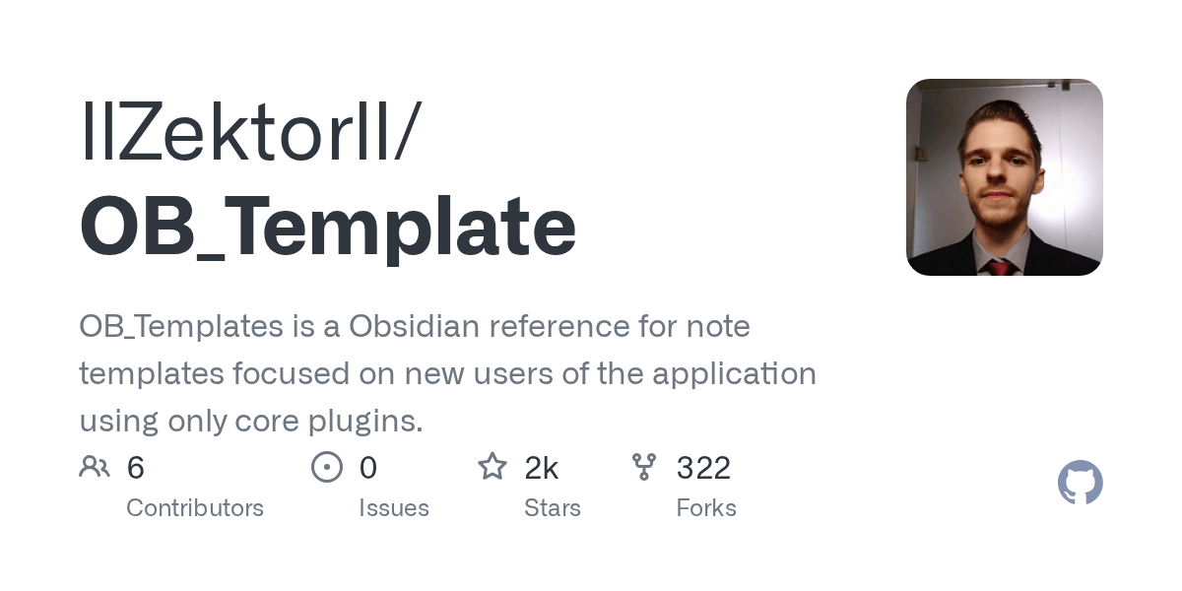Click the Forks label
This screenshot has height=591, width=1182.
pyautogui.click(x=706, y=508)
